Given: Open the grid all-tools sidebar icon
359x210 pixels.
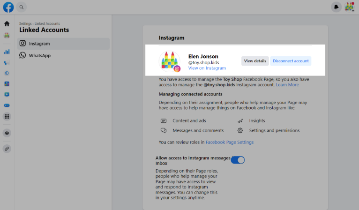Looking at the screenshot, I should pos(7,116).
